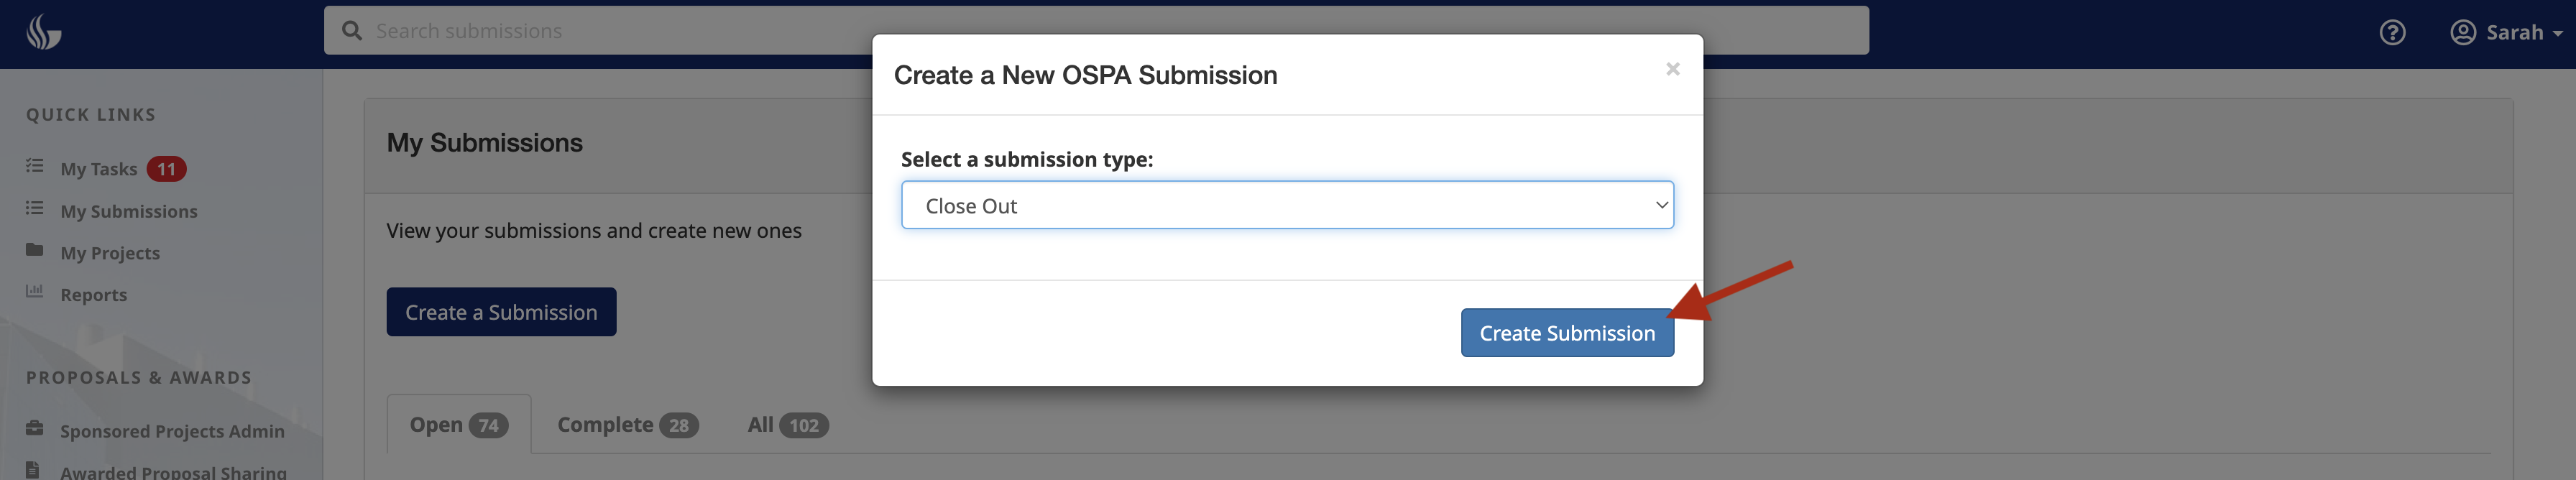
Task: Select the Open submissions tab
Action: 458,425
